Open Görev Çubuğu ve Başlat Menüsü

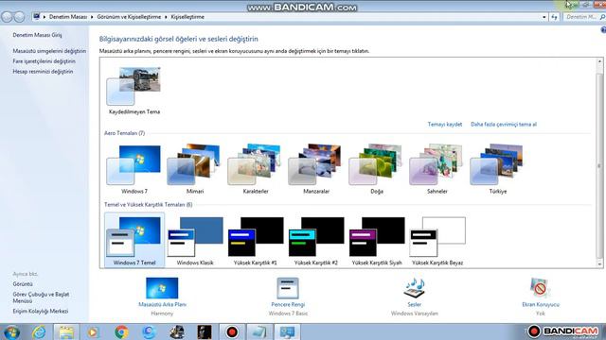pos(41,297)
